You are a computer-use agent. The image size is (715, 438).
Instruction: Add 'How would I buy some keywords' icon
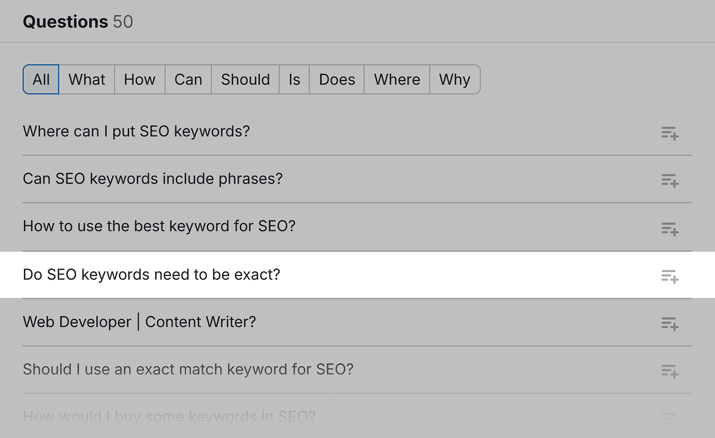670,418
